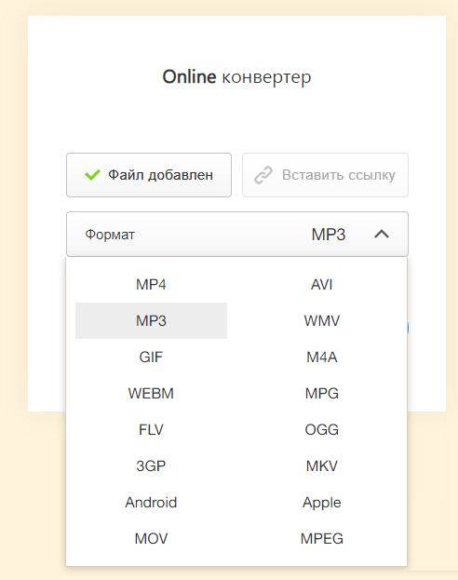Select MKV from format list
Screen dimensions: 458x580
click(322, 465)
